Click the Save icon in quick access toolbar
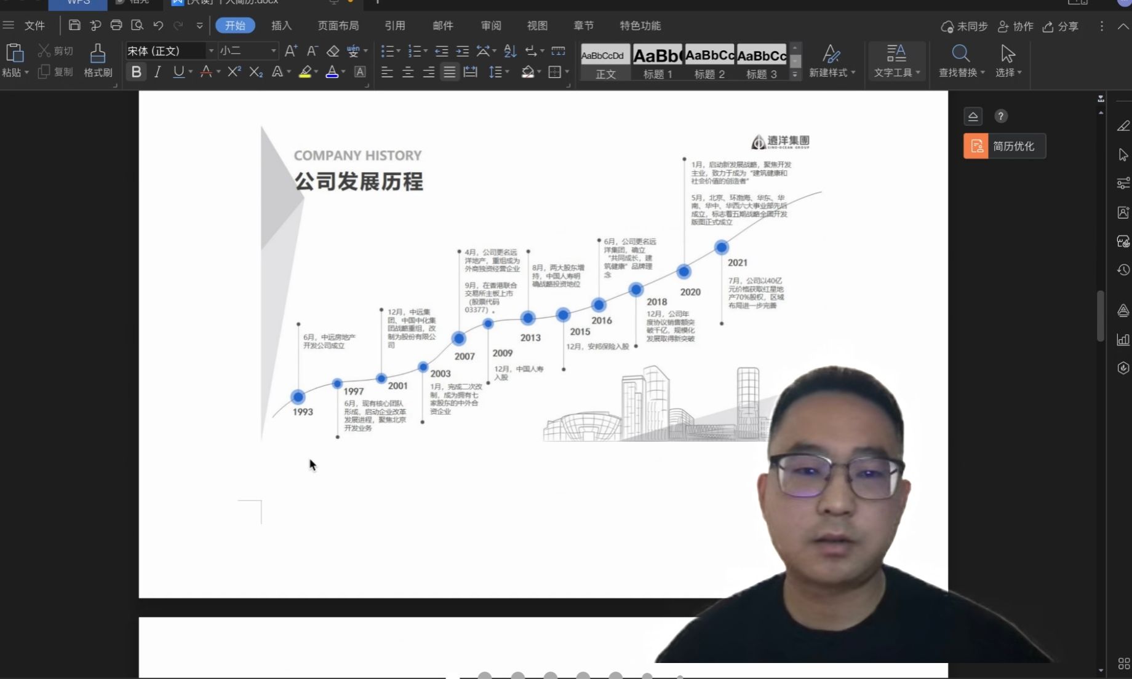1132x679 pixels. pos(74,25)
